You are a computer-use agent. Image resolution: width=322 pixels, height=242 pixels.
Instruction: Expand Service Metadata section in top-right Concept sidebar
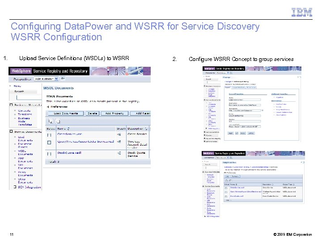tap(204, 132)
